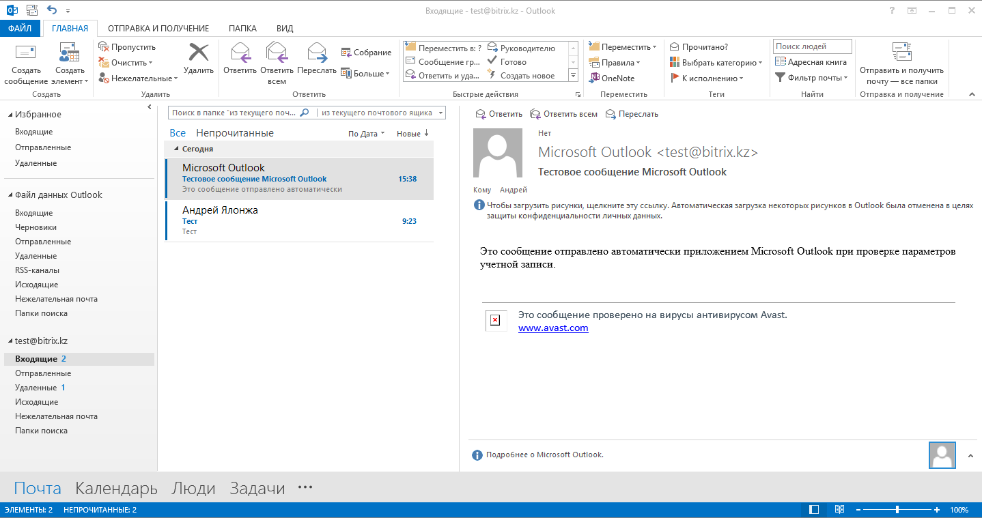982x518 pixels.
Task: Click Reply All in reading pane
Action: click(x=563, y=114)
